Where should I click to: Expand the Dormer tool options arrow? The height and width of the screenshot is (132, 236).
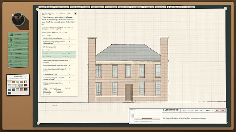click(x=28, y=61)
